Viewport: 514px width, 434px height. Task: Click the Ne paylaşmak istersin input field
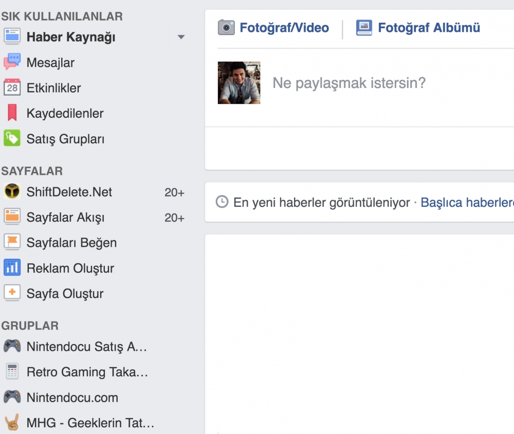350,83
